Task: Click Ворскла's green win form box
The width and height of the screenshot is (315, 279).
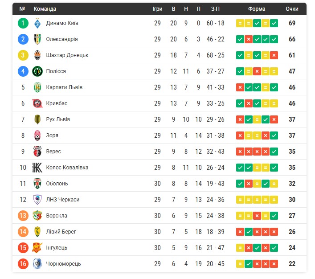Action: tap(274, 216)
